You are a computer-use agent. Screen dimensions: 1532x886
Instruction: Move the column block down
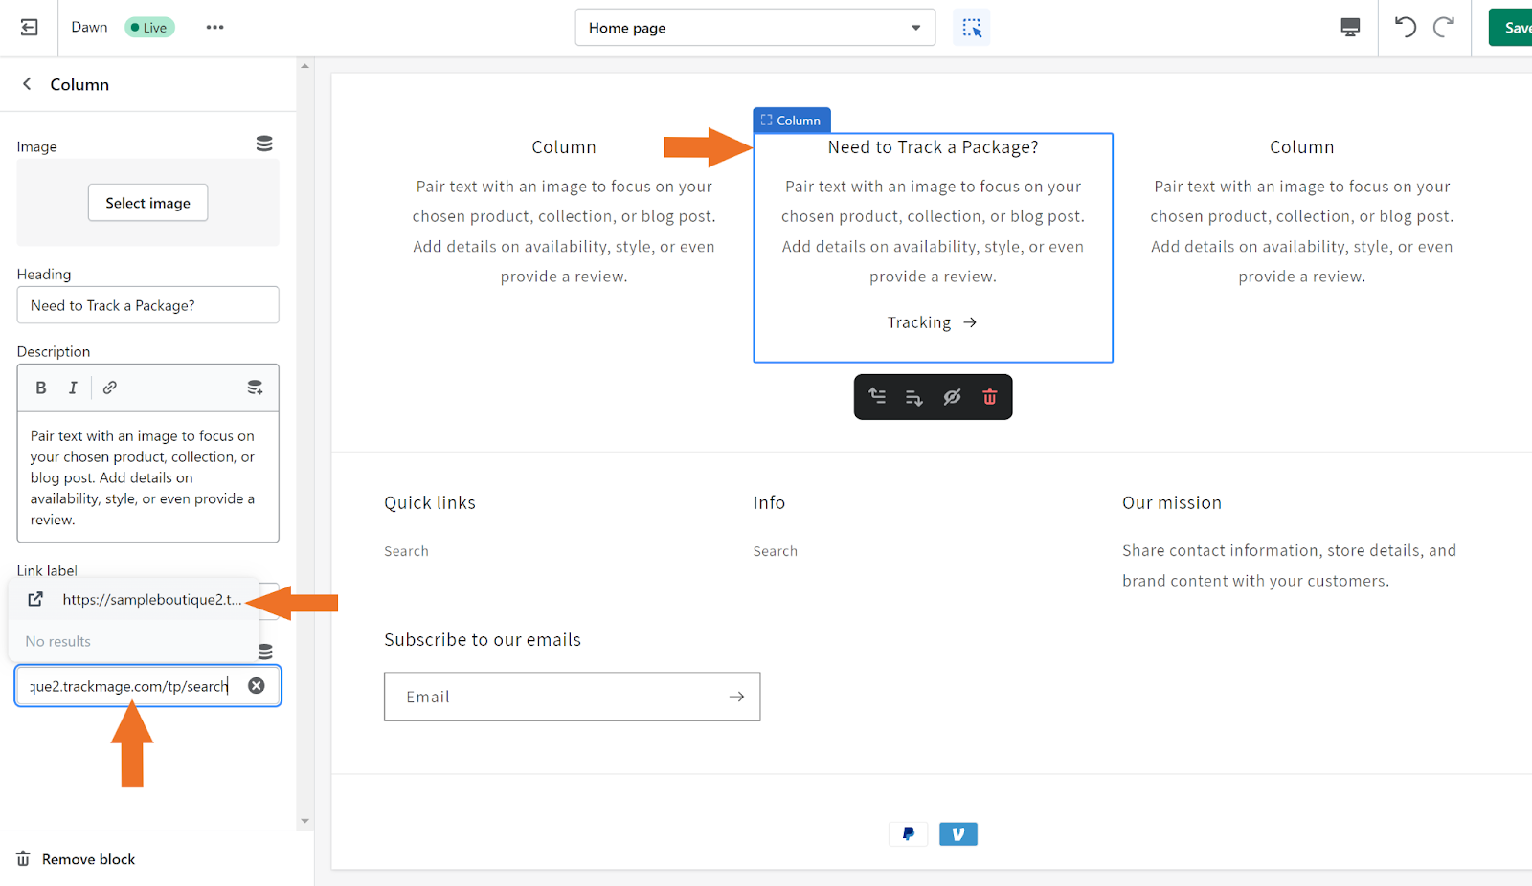[x=914, y=397]
